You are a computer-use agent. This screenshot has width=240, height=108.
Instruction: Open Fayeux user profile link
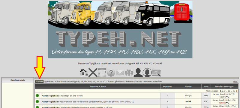[222, 103]
